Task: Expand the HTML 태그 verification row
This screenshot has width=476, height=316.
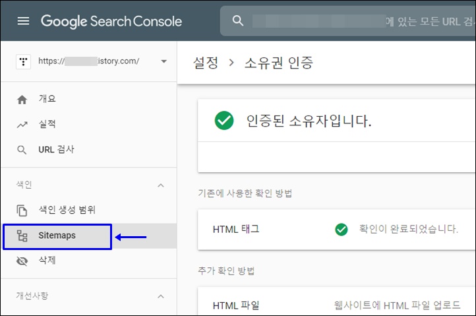Action: [337, 230]
